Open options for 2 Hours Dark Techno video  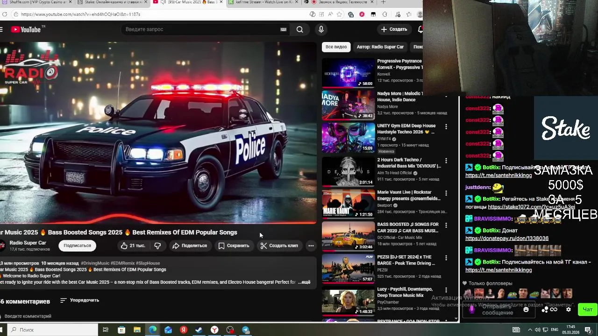click(446, 161)
